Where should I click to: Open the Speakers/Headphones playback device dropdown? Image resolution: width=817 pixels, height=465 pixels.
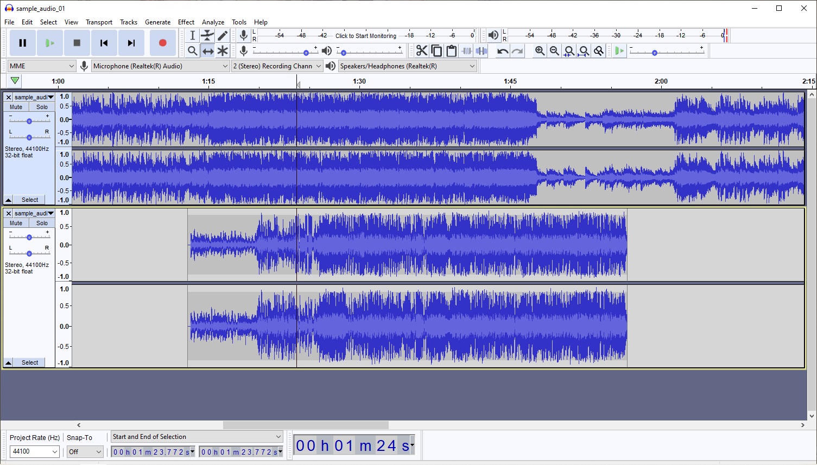[408, 66]
